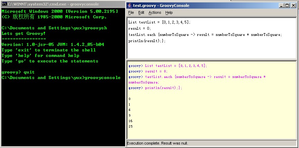
Task: Minimize the GroovyConsole window
Action: coord(281,6)
